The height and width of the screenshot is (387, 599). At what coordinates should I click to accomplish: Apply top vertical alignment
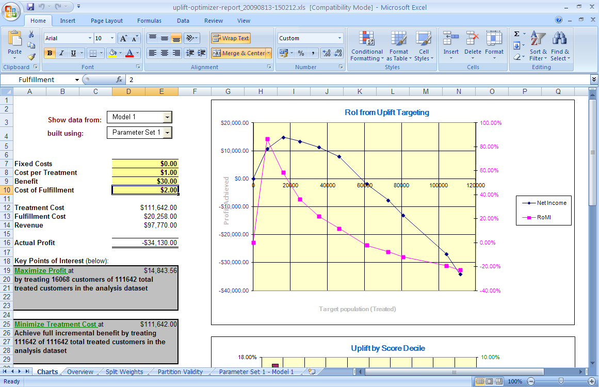(x=152, y=38)
